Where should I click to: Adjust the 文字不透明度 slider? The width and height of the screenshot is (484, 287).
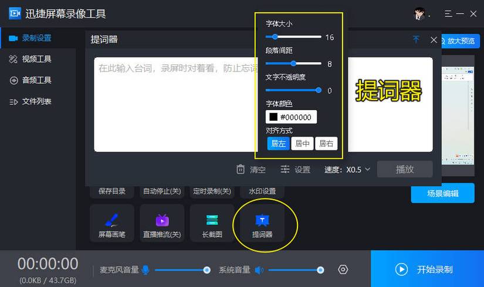293,90
